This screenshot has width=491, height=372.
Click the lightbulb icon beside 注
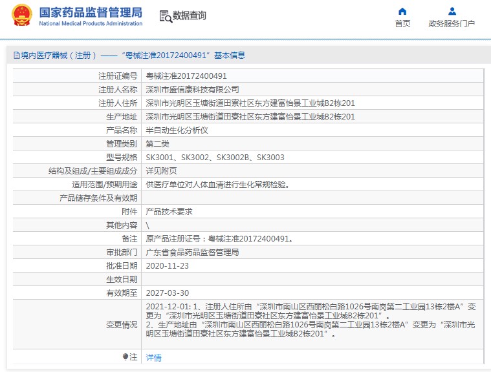(125, 356)
